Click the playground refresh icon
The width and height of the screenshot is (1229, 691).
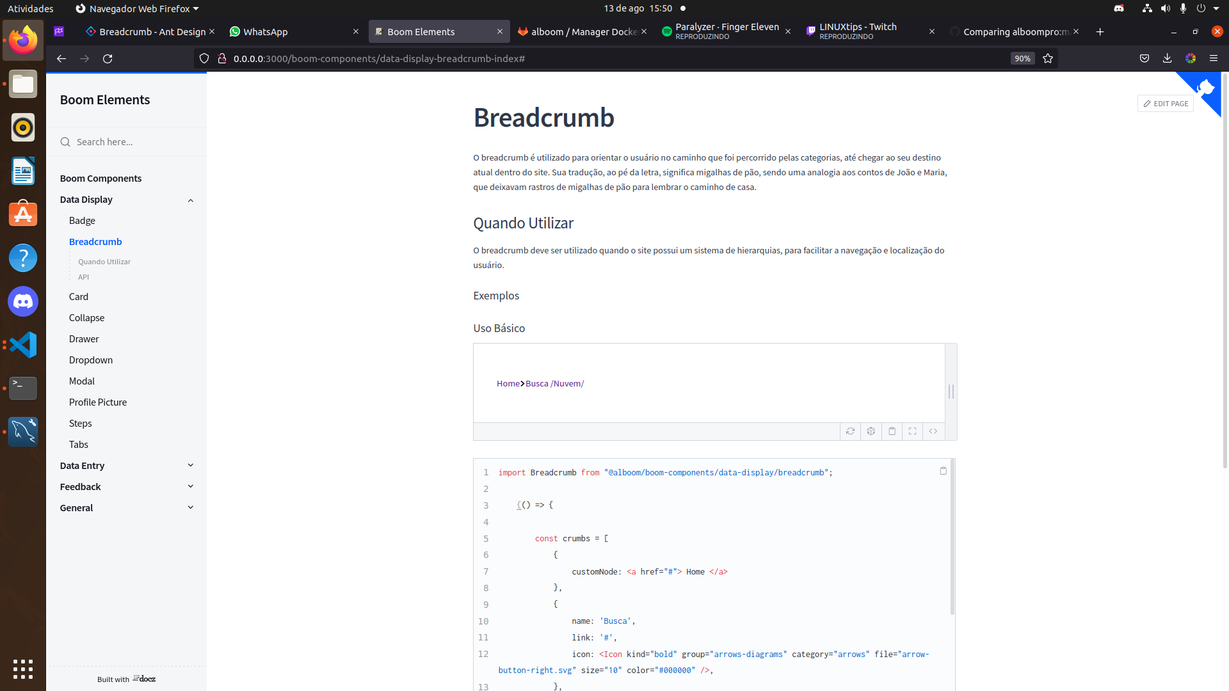tap(850, 431)
